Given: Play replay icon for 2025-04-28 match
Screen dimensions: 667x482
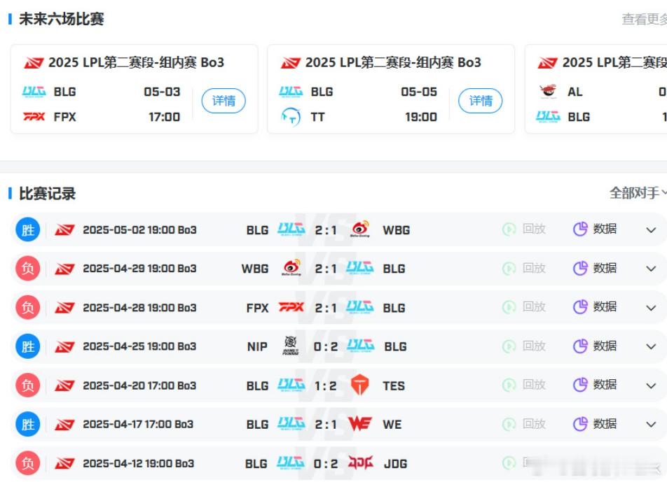Looking at the screenshot, I should (509, 308).
